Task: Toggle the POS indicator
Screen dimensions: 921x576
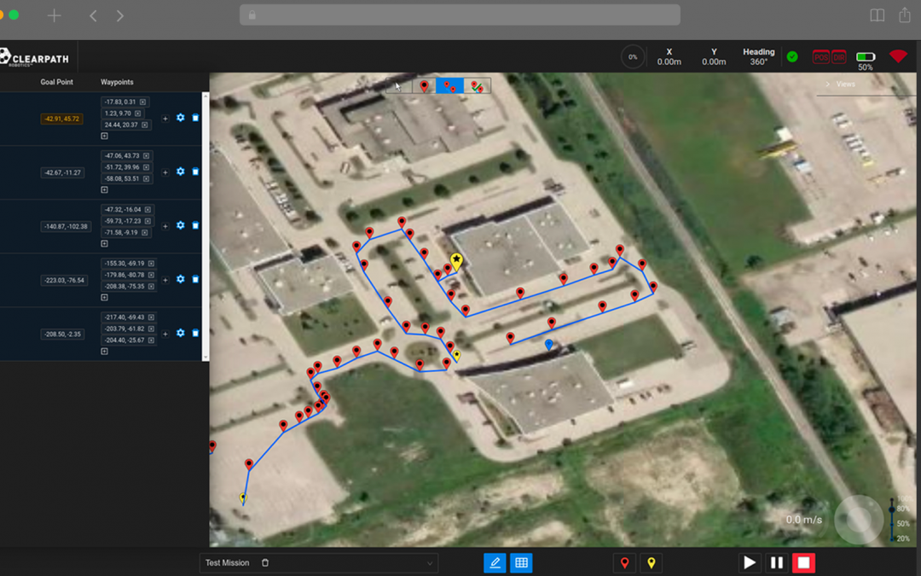Action: (820, 57)
